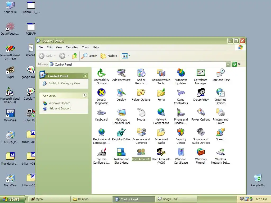Select Sounds and Audio Devices icon
The image size is (271, 203).
click(201, 136)
